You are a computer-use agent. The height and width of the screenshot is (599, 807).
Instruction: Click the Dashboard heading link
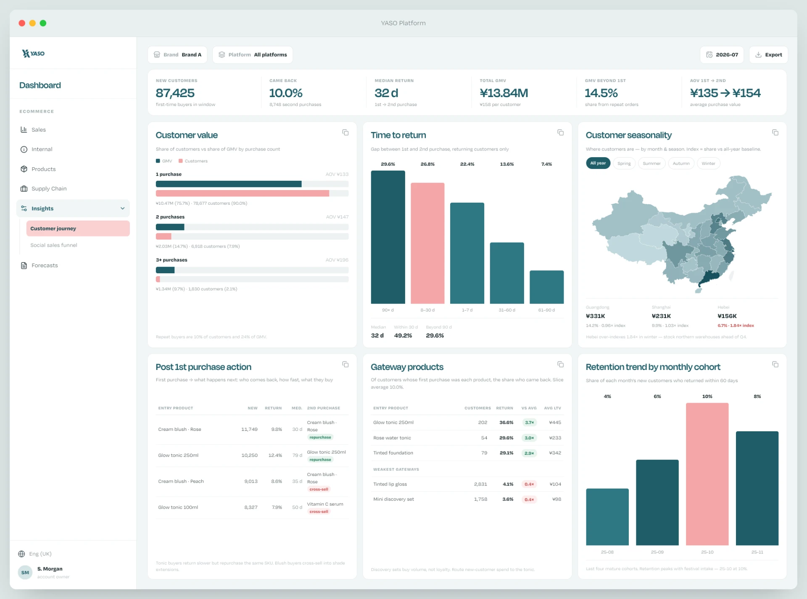point(40,85)
